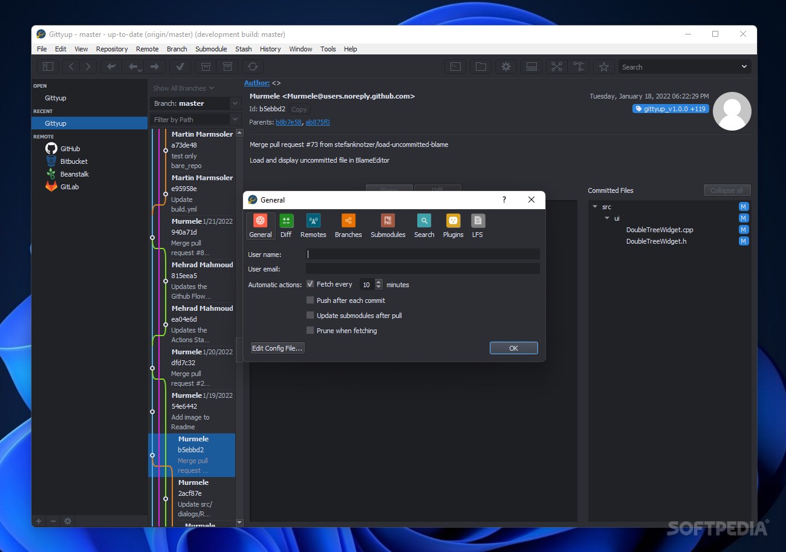This screenshot has width=786, height=552.
Task: Select the Beanstalk remote
Action: pos(67,174)
